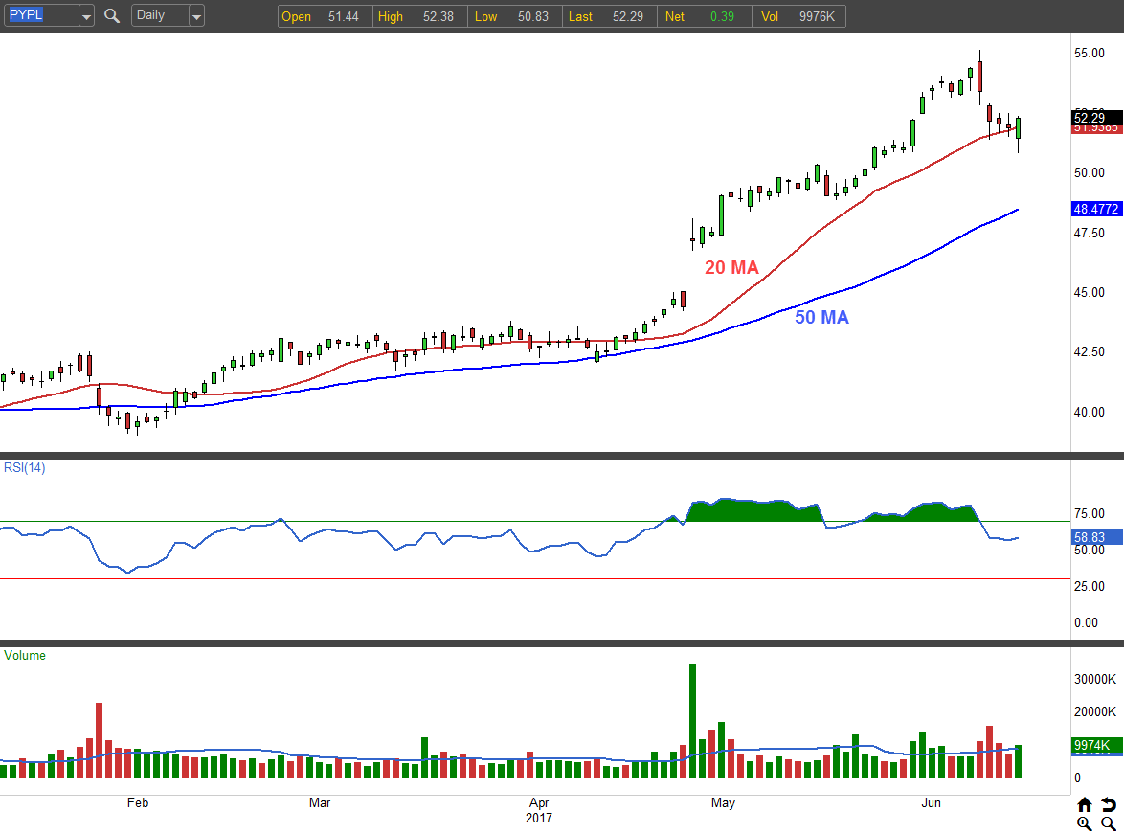Viewport: 1124px width, 833px height.
Task: Click the Open 51.44 quote field
Action: 325,16
